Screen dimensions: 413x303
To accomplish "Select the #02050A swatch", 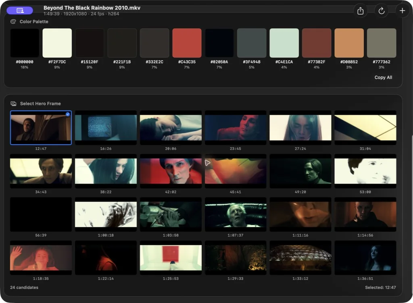I will coord(219,43).
